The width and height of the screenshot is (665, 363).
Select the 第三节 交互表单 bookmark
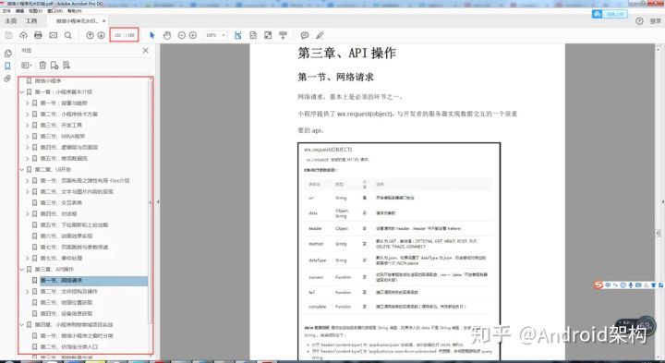(61, 202)
